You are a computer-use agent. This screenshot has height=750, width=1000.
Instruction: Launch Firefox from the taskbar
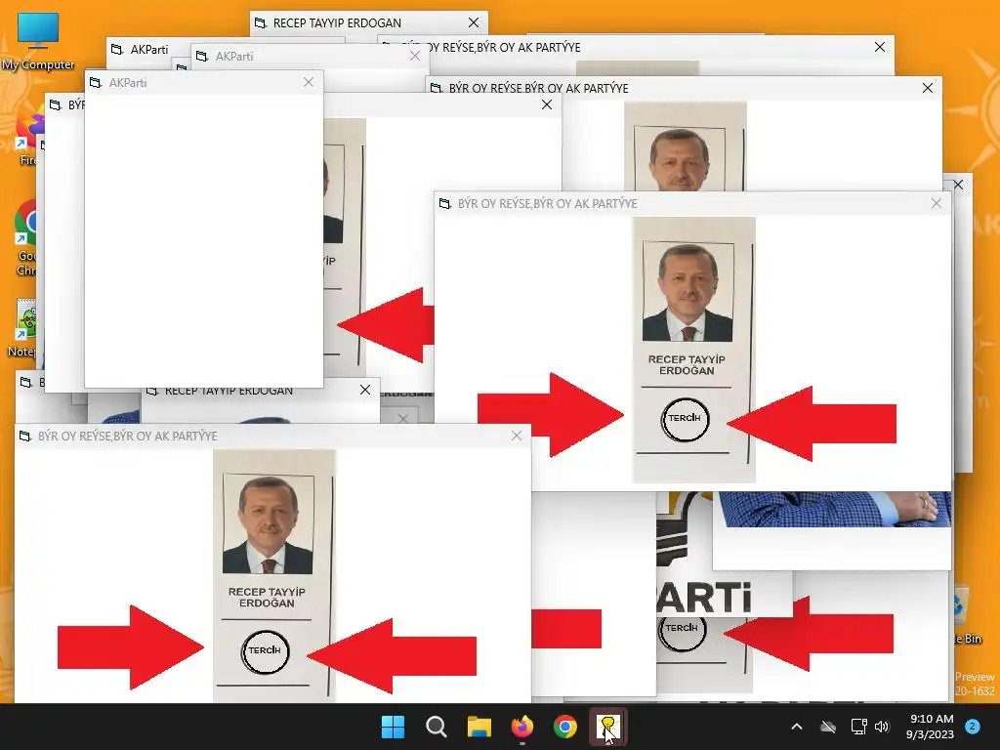(522, 727)
